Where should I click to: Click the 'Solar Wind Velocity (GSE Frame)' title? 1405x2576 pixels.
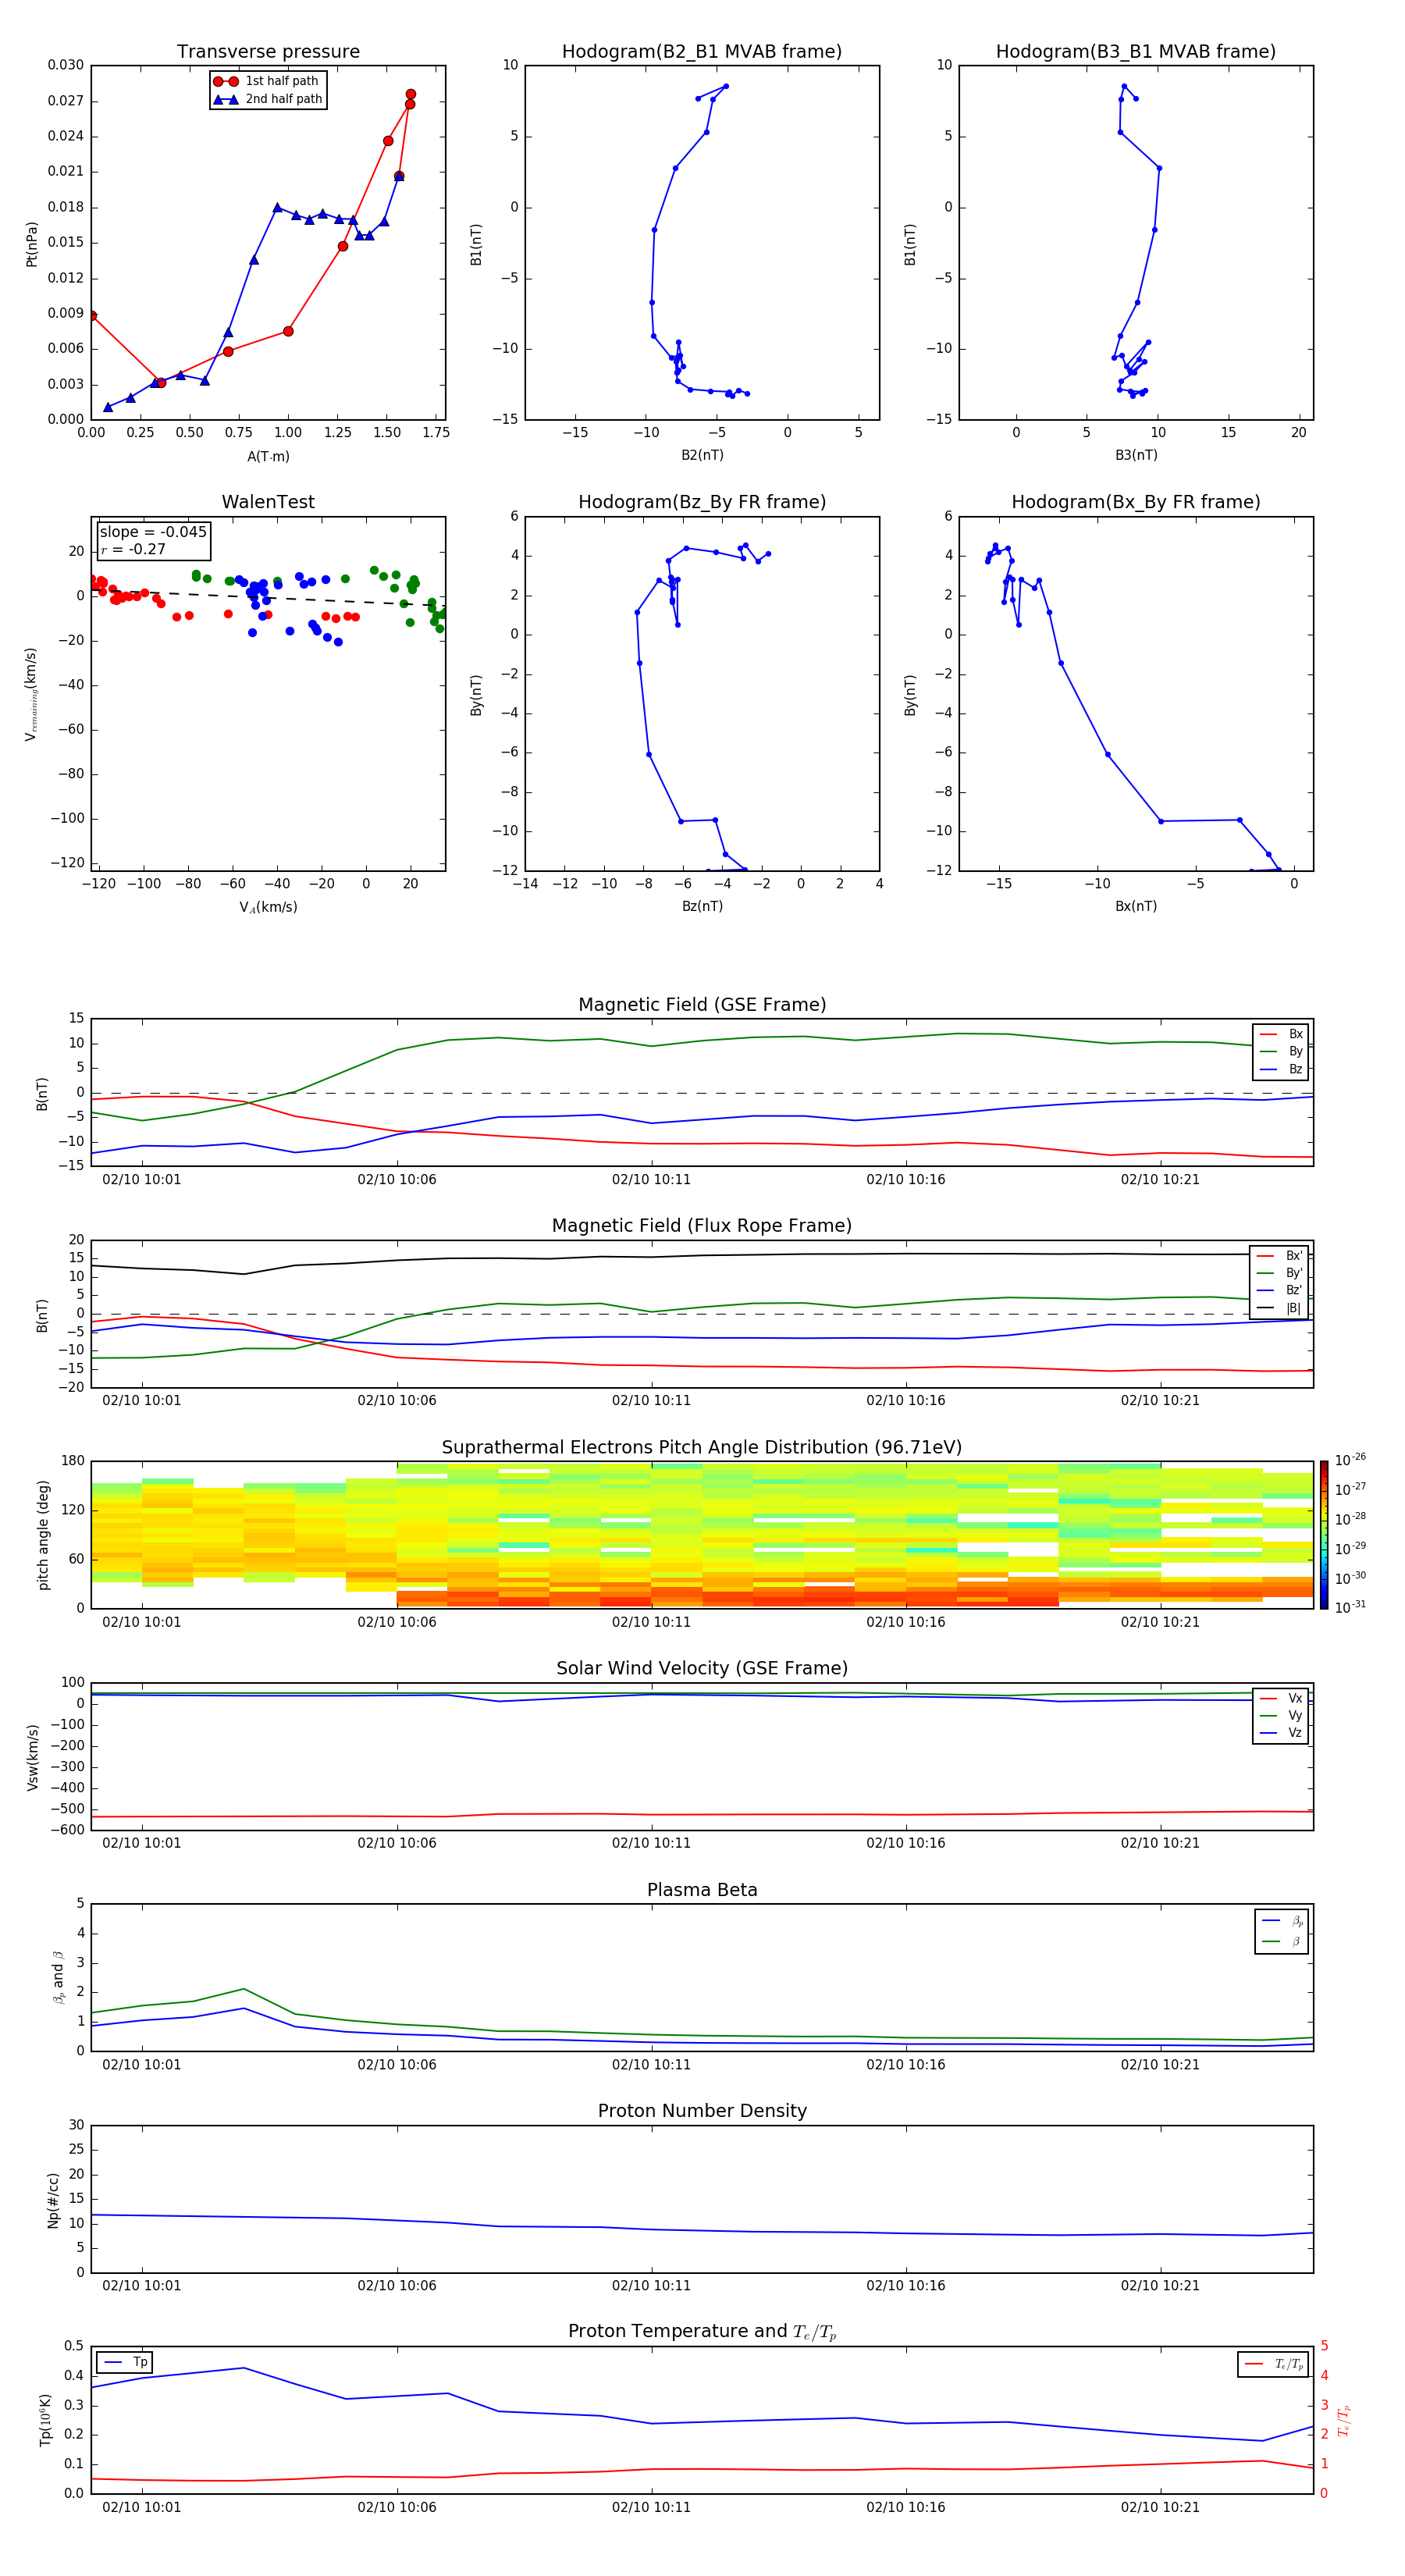(x=702, y=1668)
